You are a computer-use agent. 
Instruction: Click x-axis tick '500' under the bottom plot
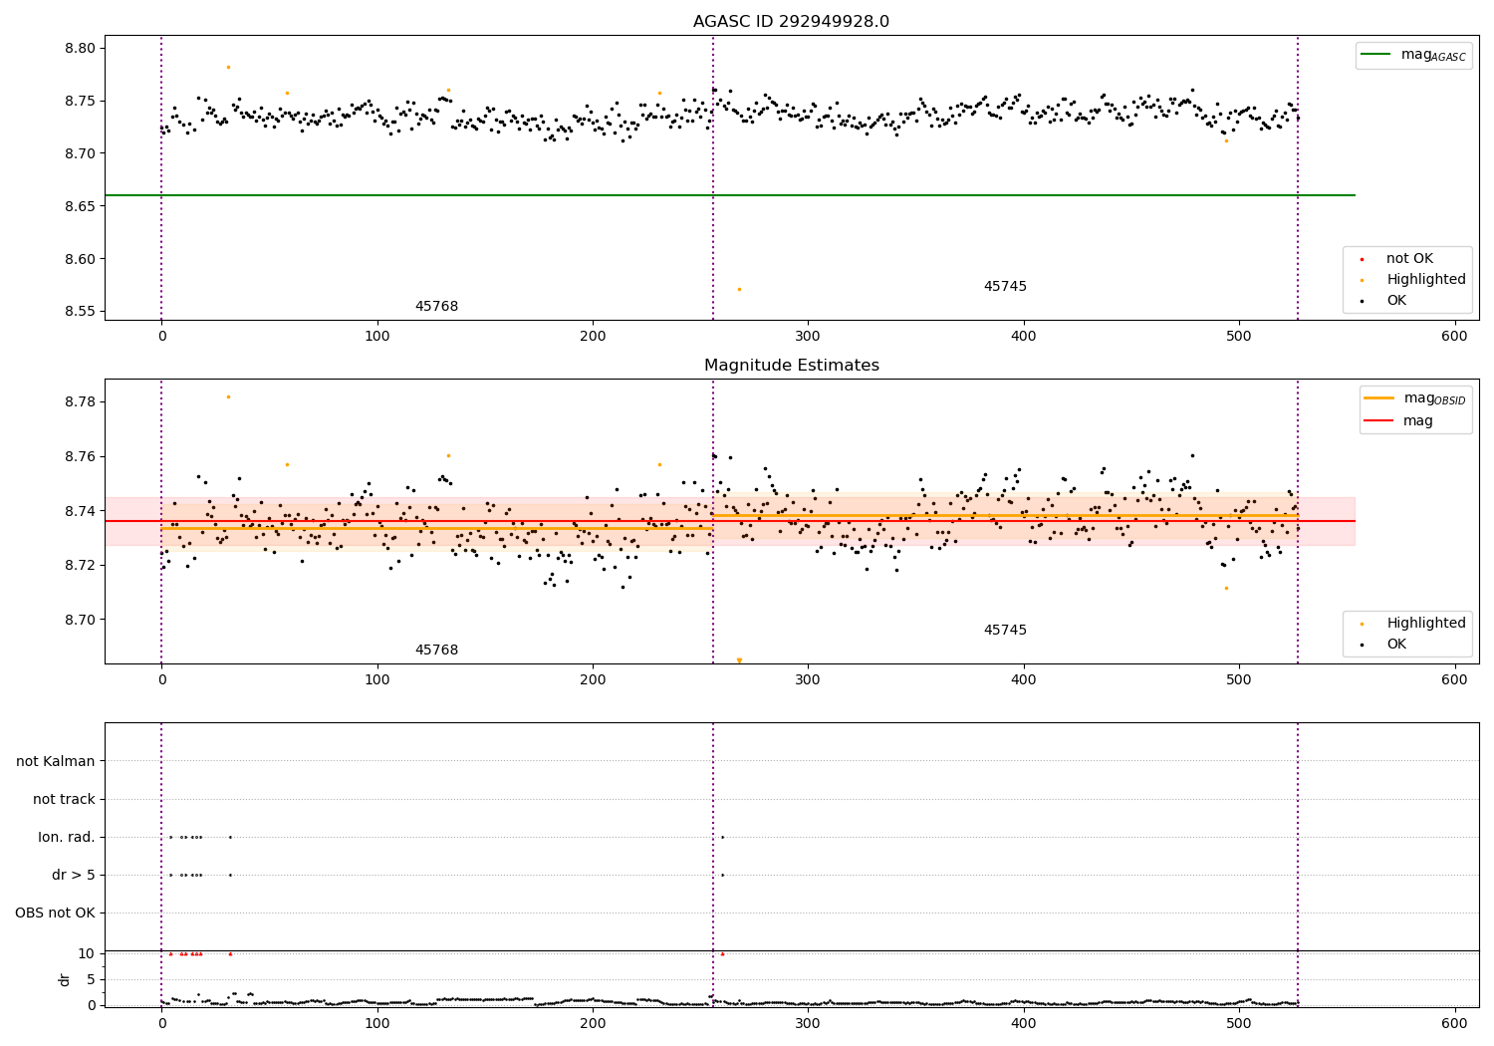1239,1023
